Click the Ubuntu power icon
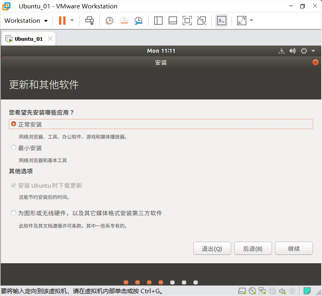Screen dimensions: 322x296 pos(304,51)
